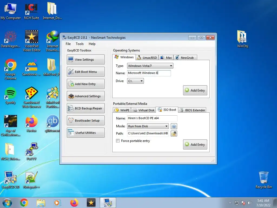Screen dimensions: 277x208
Task: Select Add New Entry in toolbox
Action: click(86, 84)
